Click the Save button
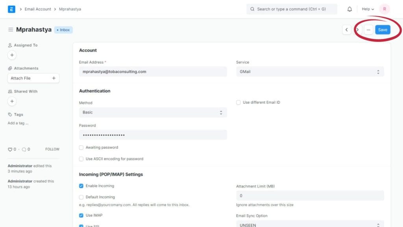The image size is (403, 227). (383, 30)
